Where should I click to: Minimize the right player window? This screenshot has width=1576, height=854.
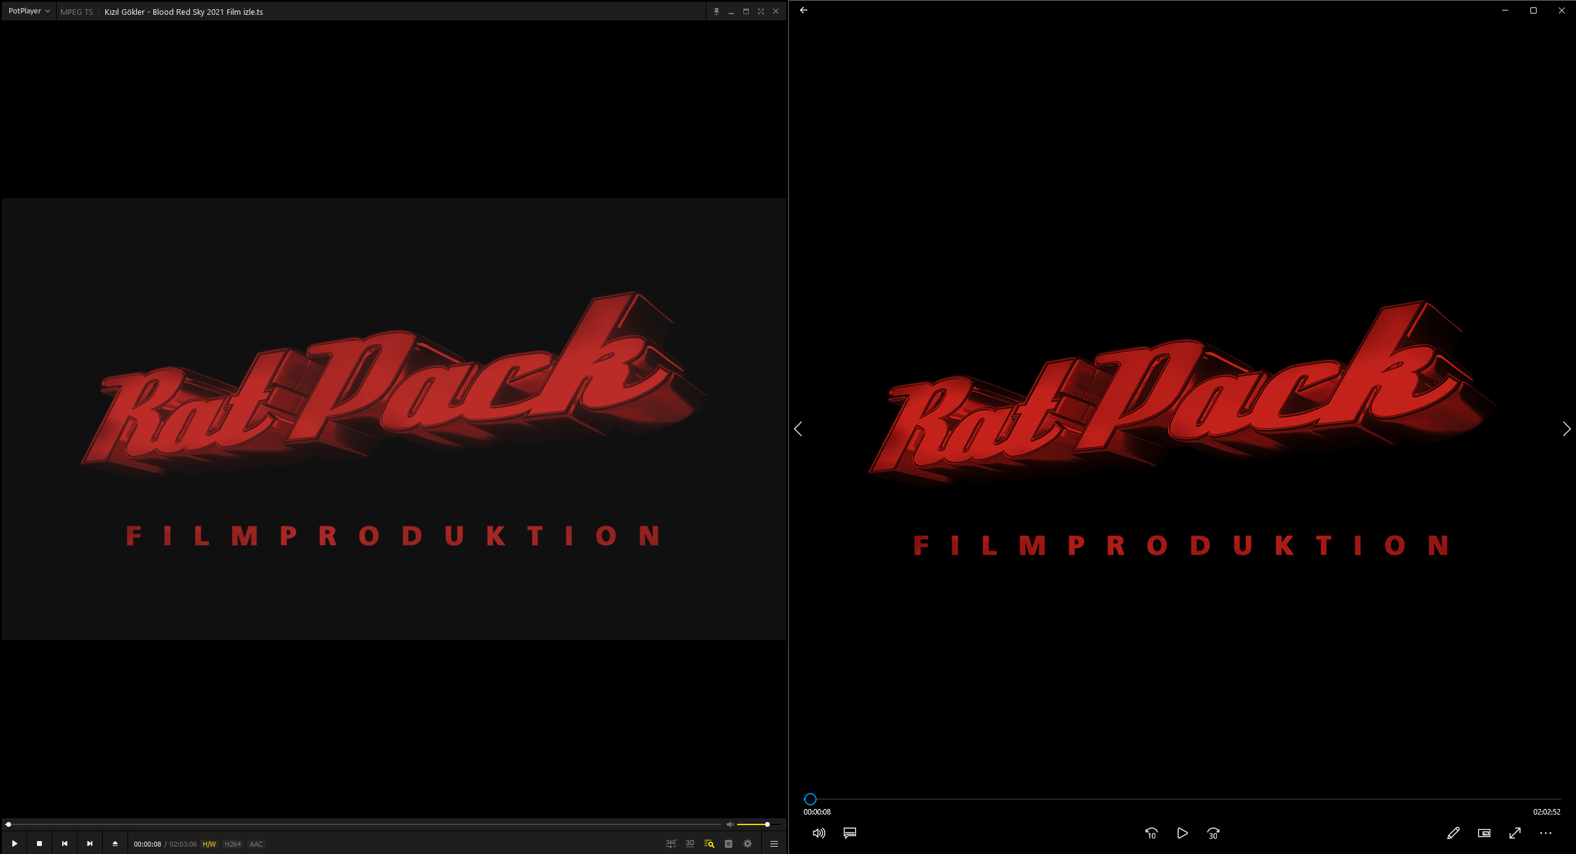tap(1505, 10)
